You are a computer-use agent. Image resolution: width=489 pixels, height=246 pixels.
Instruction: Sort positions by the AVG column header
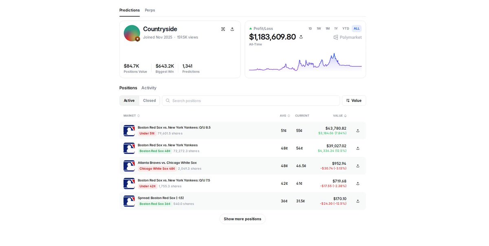click(x=285, y=115)
